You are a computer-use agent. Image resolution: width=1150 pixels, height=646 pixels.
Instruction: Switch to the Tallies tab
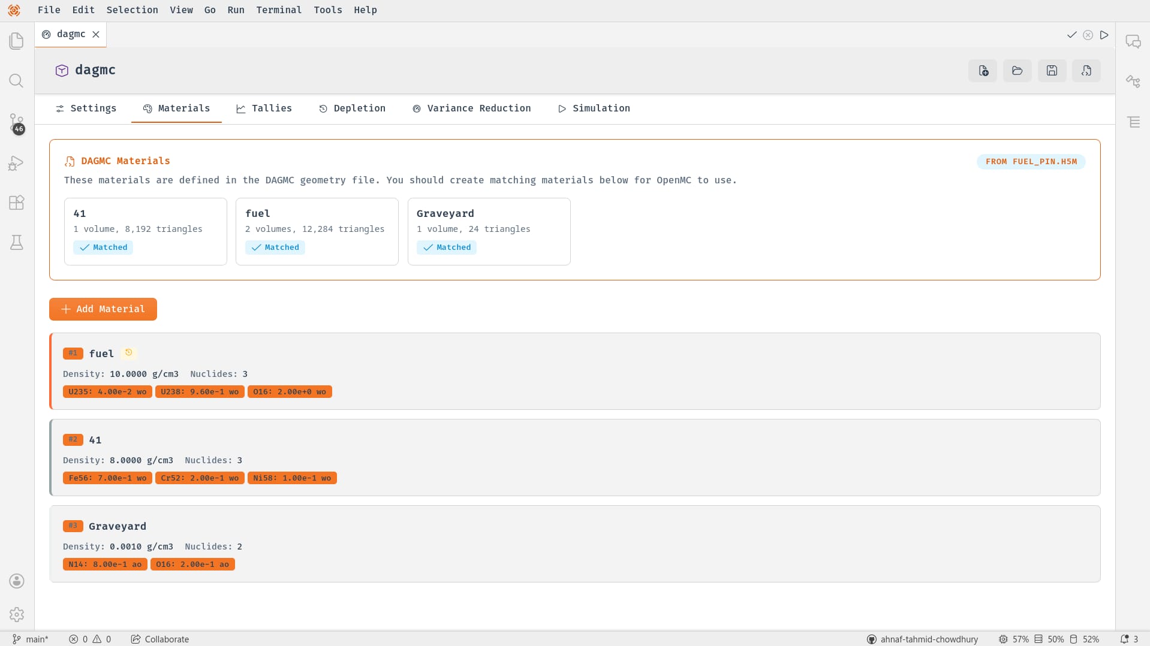pyautogui.click(x=264, y=108)
